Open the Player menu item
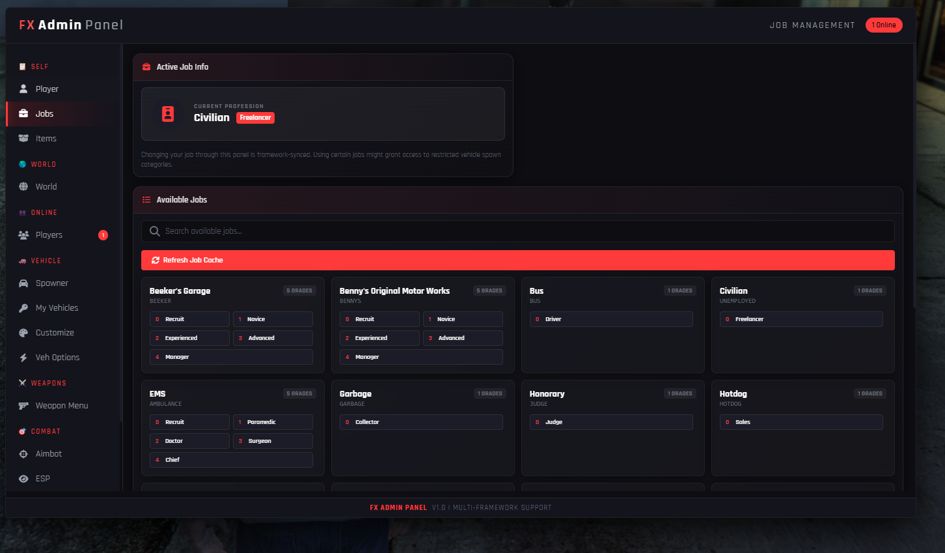 [63, 89]
